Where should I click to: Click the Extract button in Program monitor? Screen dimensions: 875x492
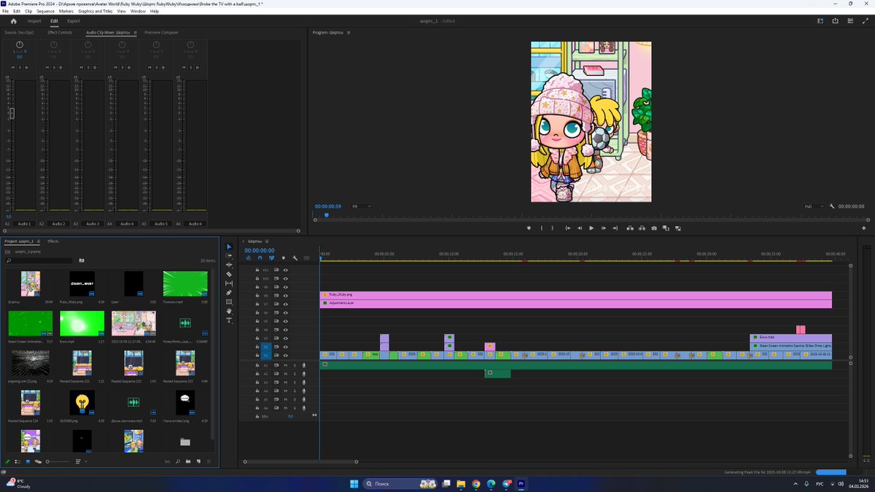pyautogui.click(x=642, y=228)
